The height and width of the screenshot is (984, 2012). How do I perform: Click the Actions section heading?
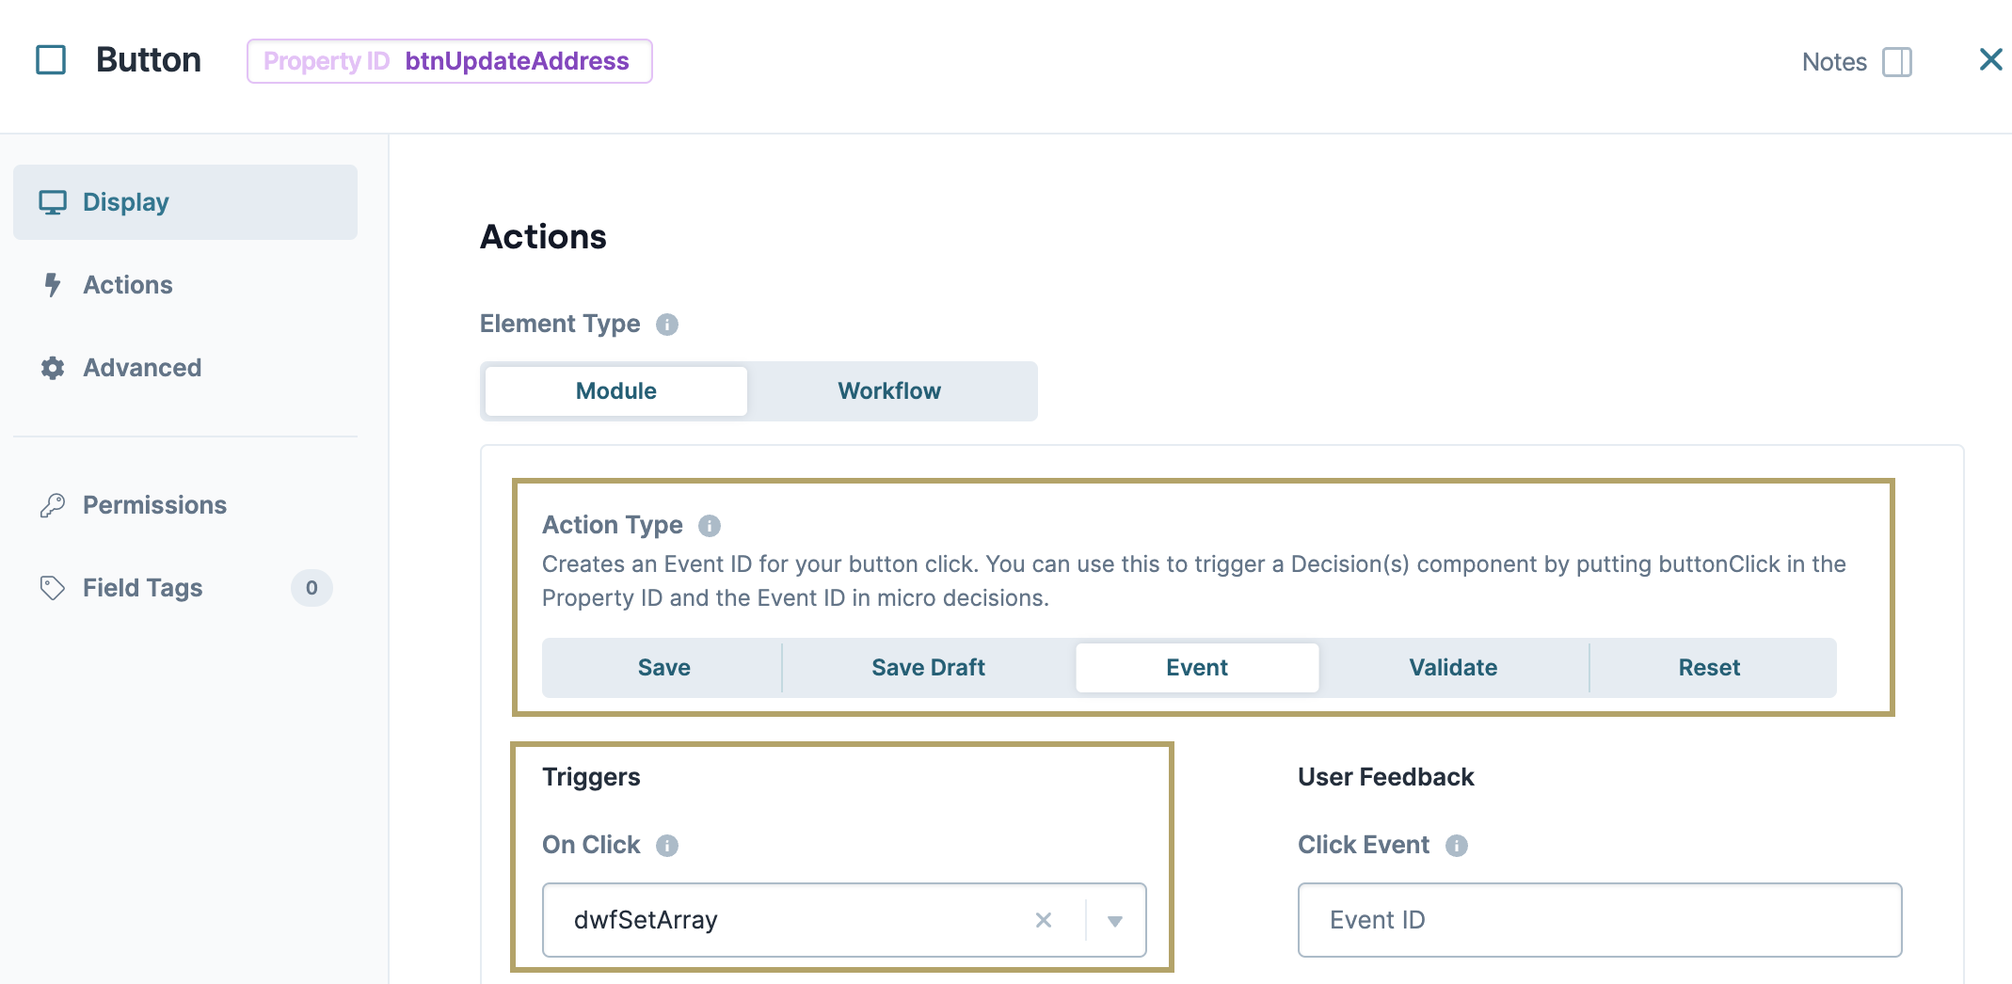click(543, 237)
